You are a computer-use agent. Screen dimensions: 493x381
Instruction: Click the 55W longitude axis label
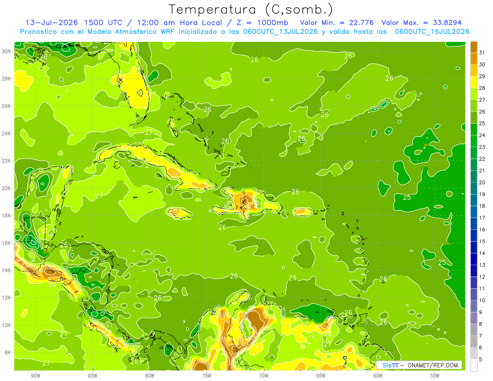click(435, 376)
